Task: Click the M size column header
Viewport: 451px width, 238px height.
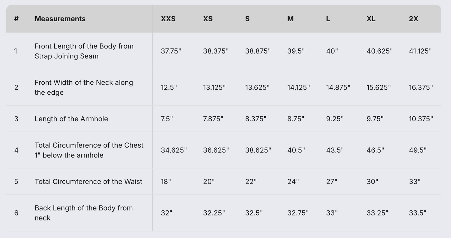Action: pyautogui.click(x=290, y=19)
